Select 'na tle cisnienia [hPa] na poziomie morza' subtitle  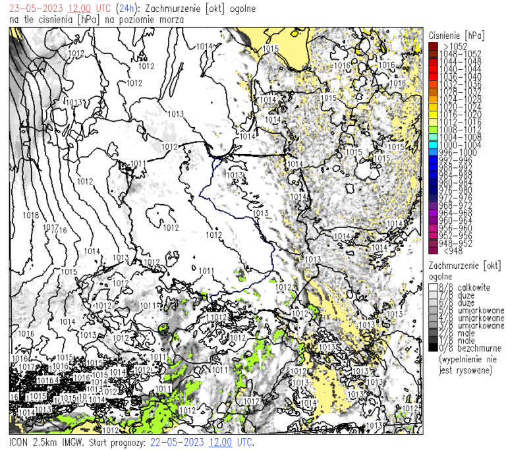coord(96,20)
